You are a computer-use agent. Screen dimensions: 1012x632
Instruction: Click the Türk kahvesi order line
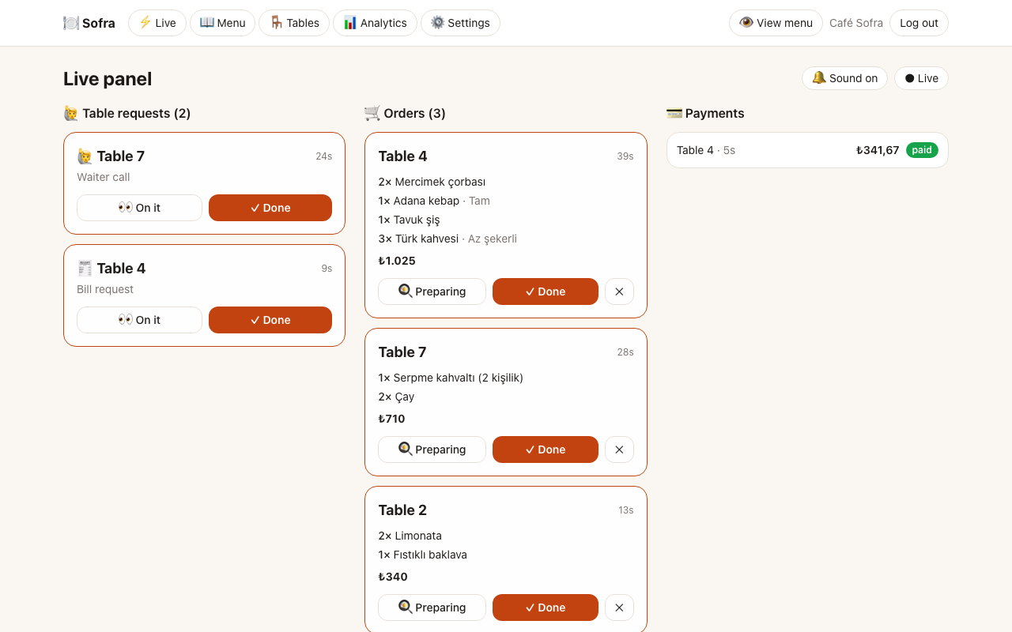coord(447,239)
